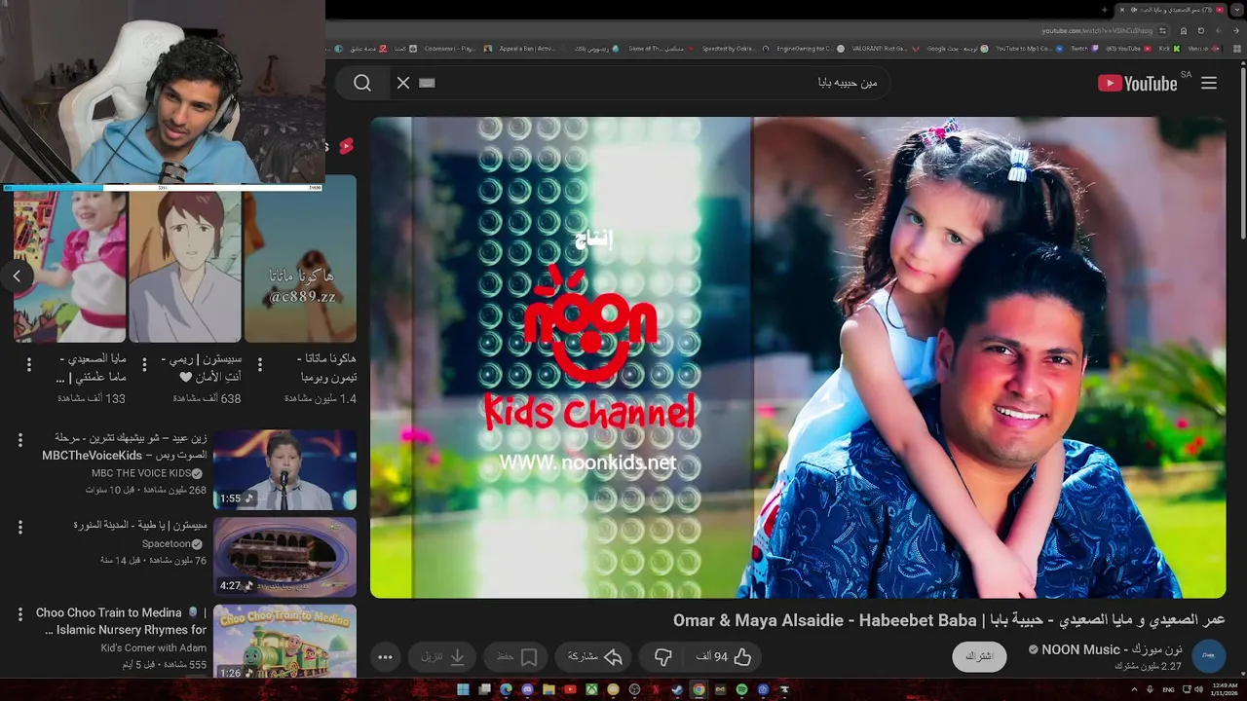Screen dimensions: 1247x701
Task: Open the tab search dropdown arrow
Action: (x=1237, y=10)
